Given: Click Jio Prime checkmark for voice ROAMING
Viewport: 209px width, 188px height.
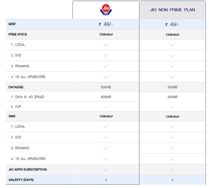Looking at the screenshot, I should pos(106,66).
